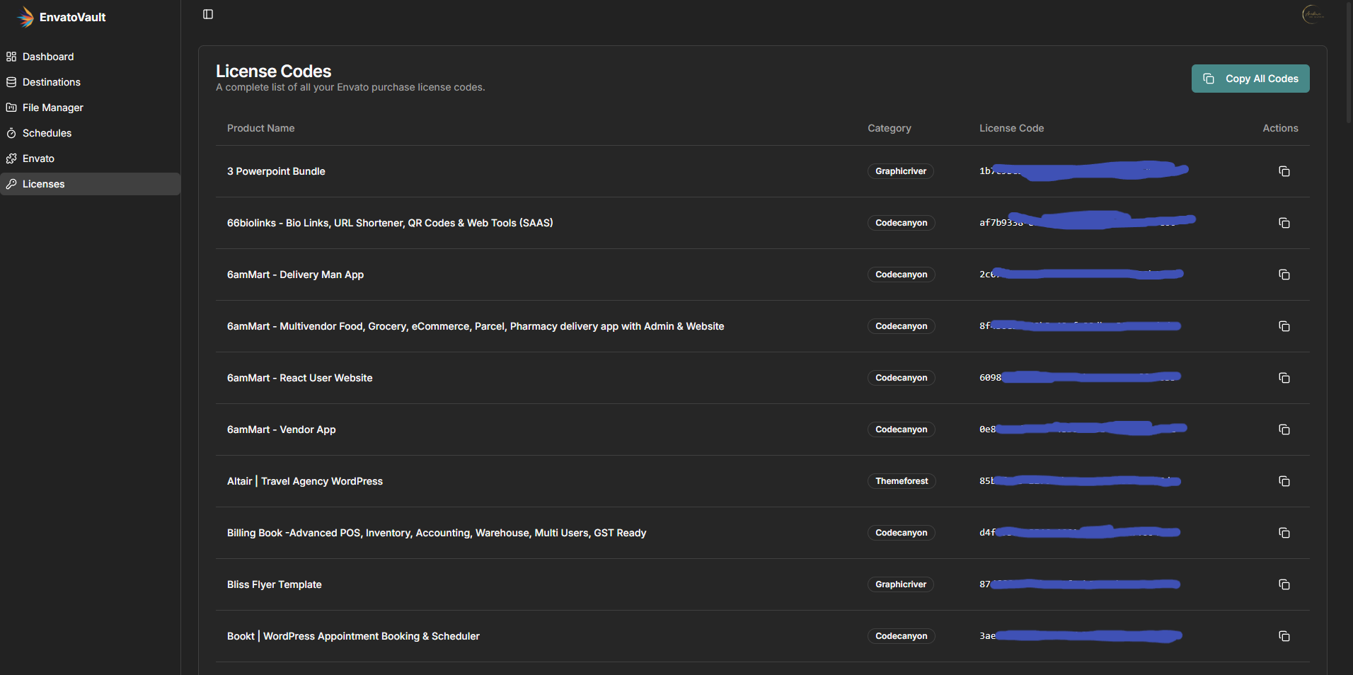Viewport: 1353px width, 675px height.
Task: Click the Actions column header
Action: click(x=1280, y=128)
